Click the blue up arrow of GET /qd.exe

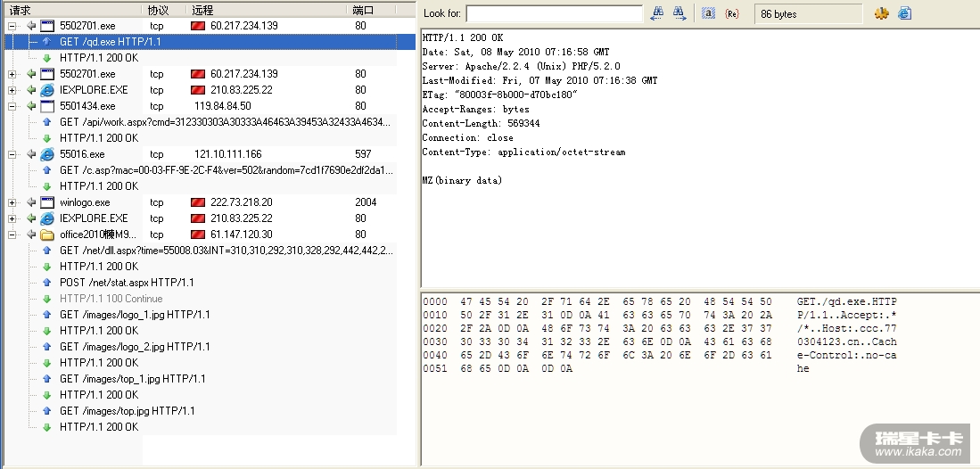click(47, 42)
